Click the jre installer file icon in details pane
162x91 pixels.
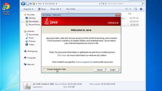[x=27, y=86]
